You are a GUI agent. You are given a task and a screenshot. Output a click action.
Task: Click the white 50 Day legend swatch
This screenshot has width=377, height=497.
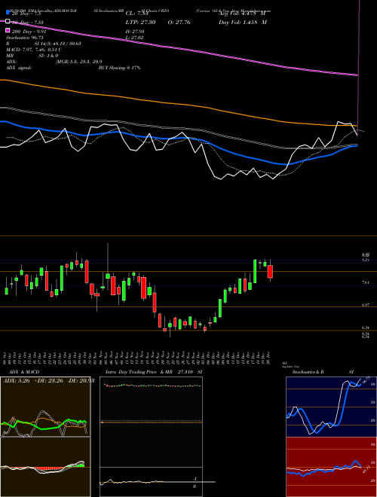coord(8,21)
